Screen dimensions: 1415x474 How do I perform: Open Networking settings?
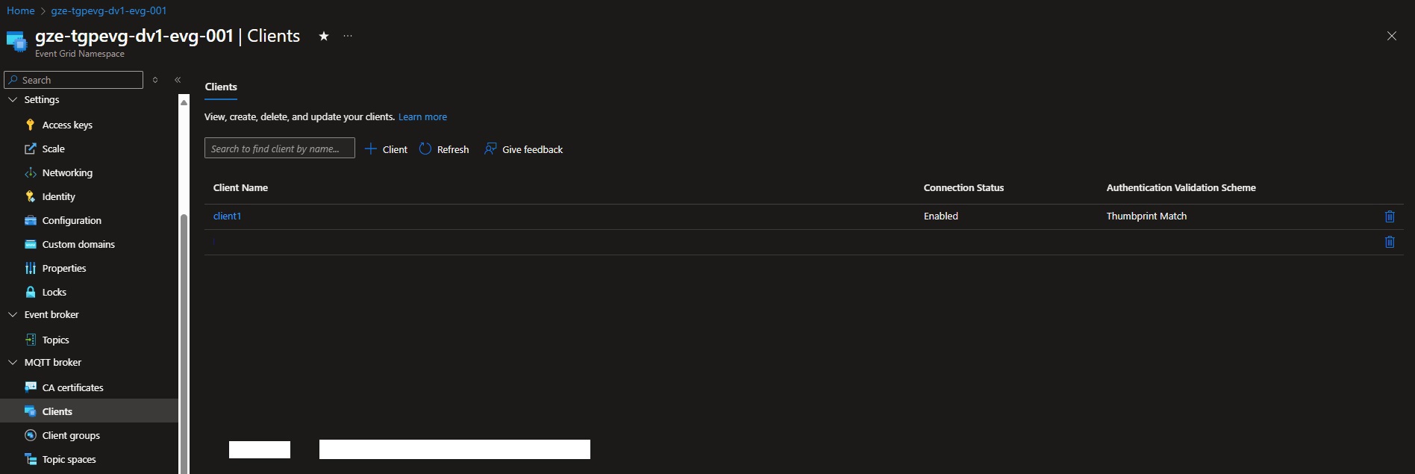[67, 172]
